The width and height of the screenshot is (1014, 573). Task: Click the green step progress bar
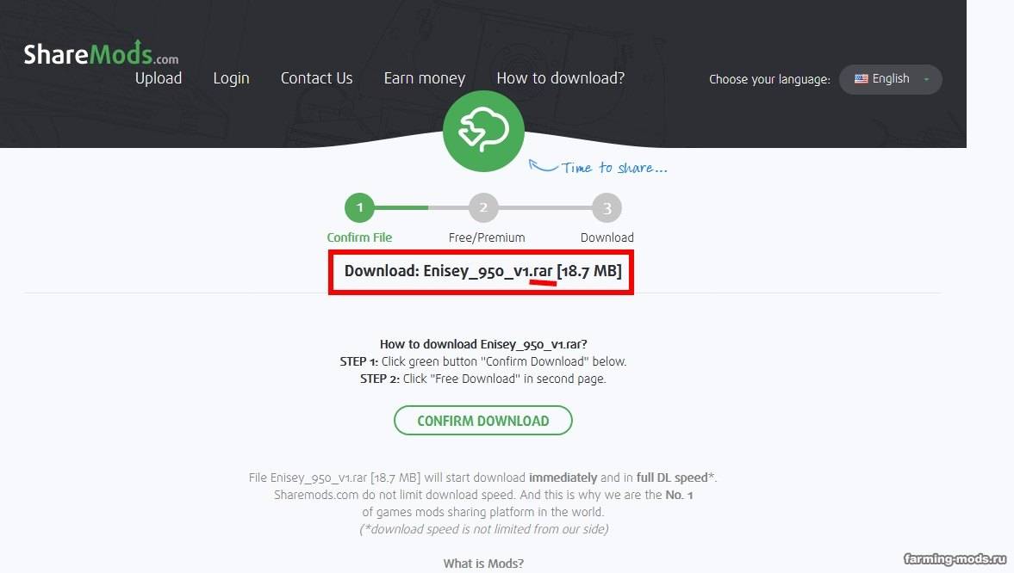tap(401, 208)
